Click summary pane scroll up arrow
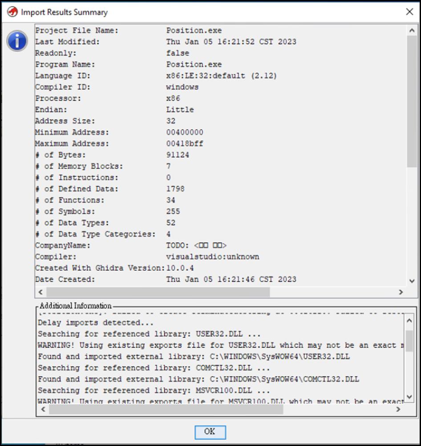This screenshot has width=421, height=446. coord(412,30)
